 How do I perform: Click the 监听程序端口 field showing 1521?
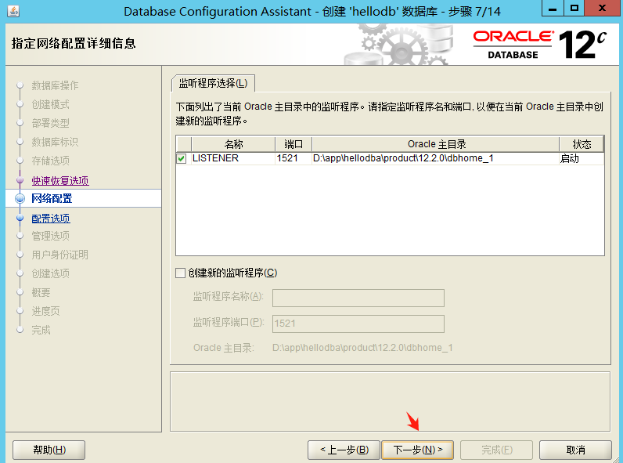coord(358,324)
